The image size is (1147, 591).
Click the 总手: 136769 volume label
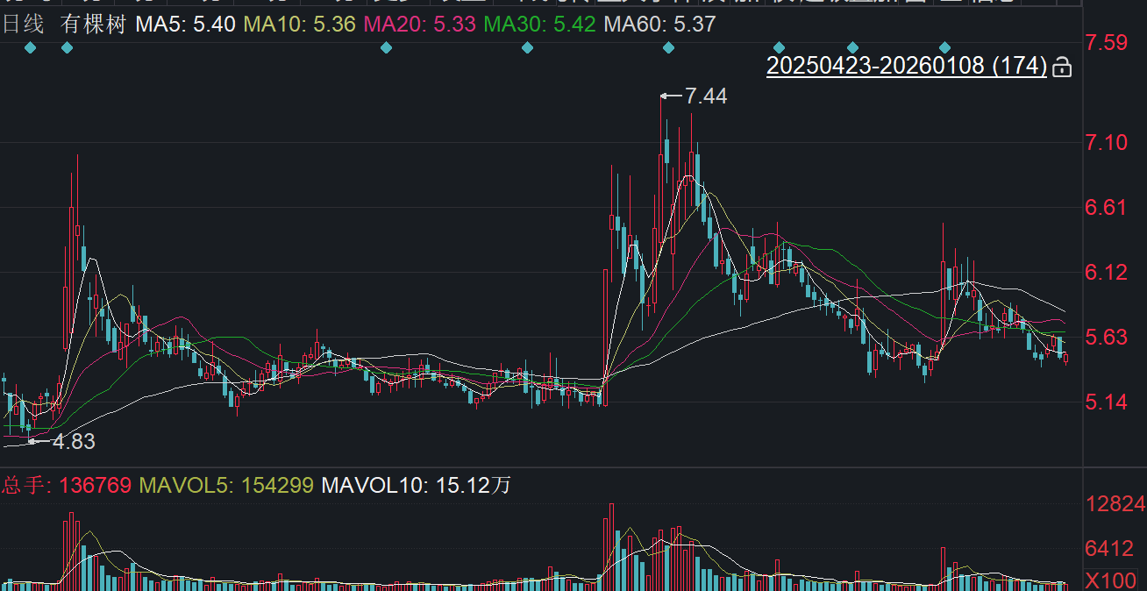pos(67,485)
